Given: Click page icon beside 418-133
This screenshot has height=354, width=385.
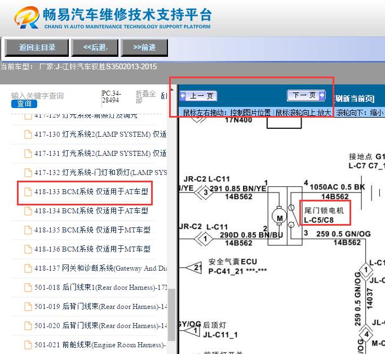Looking at the screenshot, I should click(x=28, y=192).
